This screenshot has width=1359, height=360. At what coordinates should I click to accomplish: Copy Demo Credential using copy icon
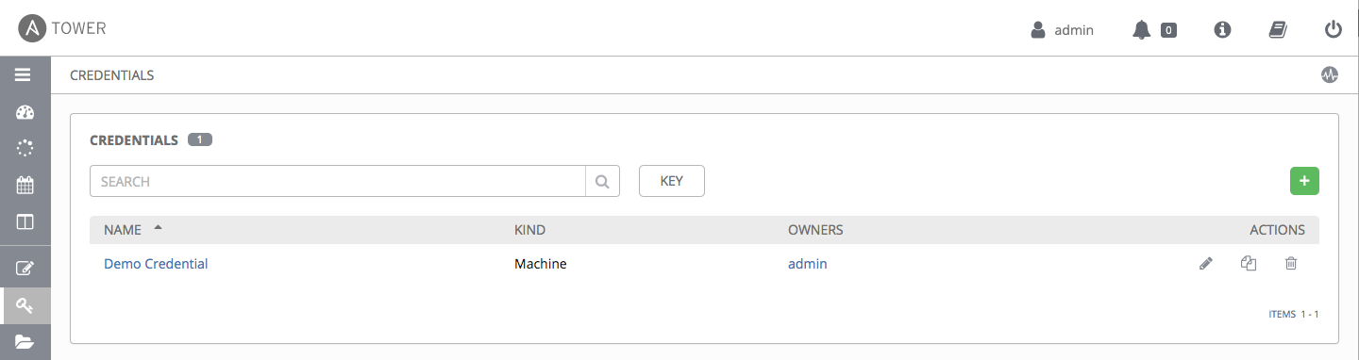[1249, 264]
